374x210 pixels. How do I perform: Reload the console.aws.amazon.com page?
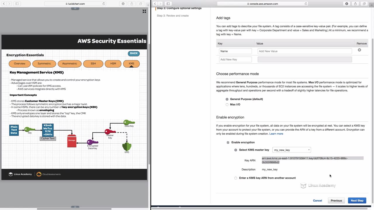click(x=306, y=4)
